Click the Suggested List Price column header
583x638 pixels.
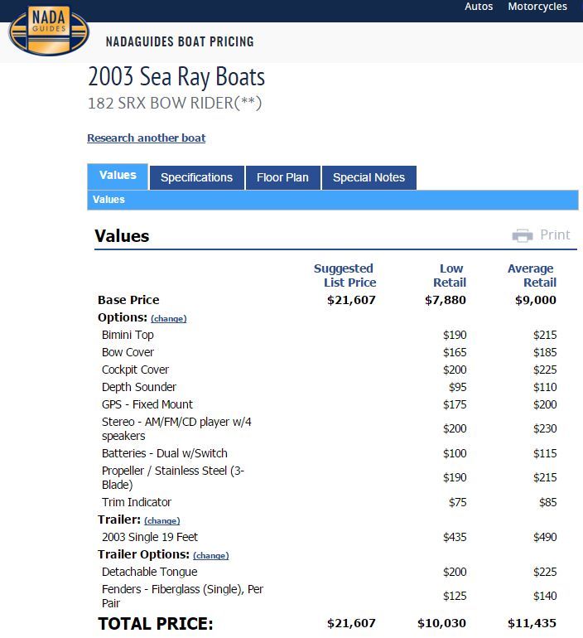(344, 275)
